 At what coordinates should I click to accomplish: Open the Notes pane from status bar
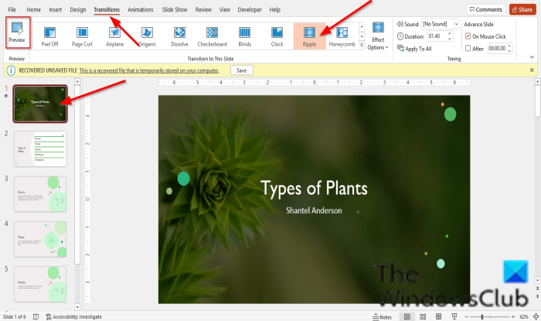pos(382,316)
